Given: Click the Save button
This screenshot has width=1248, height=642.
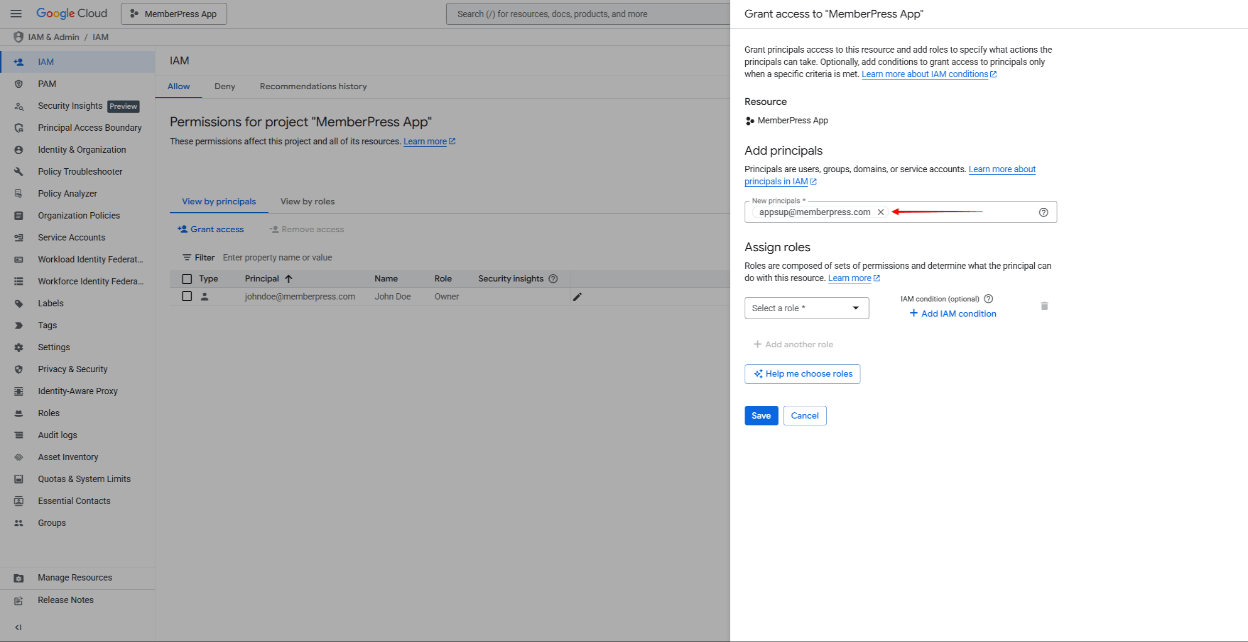Looking at the screenshot, I should pyautogui.click(x=760, y=416).
